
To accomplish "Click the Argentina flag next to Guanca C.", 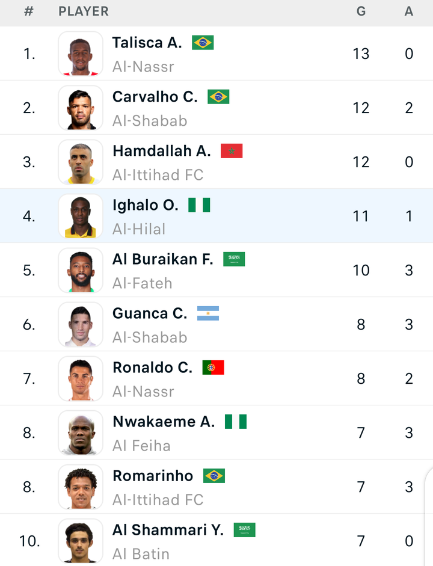I will pyautogui.click(x=208, y=313).
